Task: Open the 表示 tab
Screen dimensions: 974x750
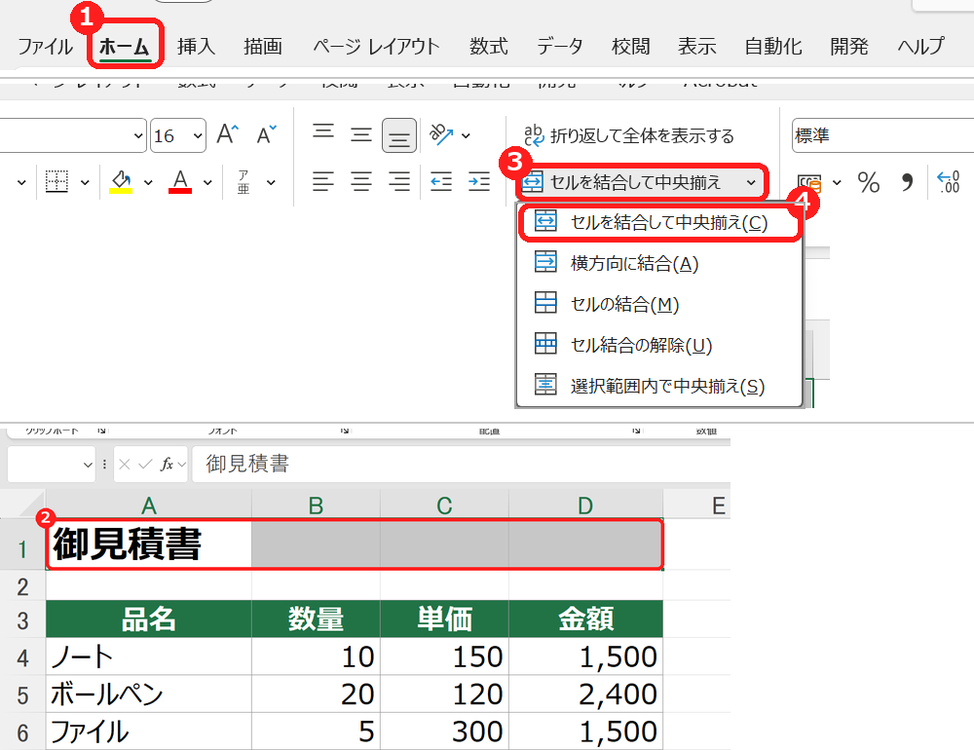Action: coord(697,47)
